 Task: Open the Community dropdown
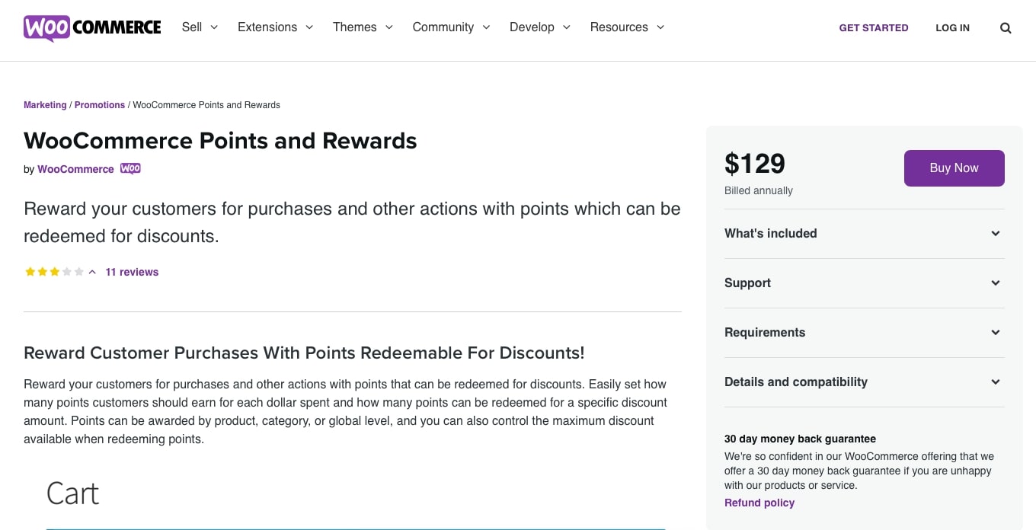tap(451, 27)
